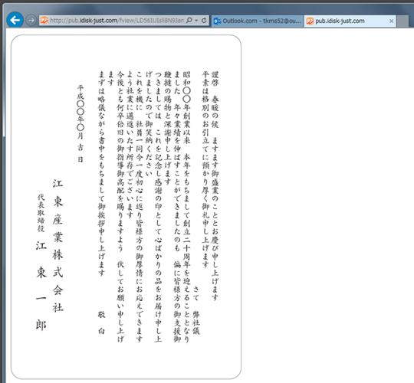Click the site favicon in the address bar
The image size is (414, 383).
[44, 21]
